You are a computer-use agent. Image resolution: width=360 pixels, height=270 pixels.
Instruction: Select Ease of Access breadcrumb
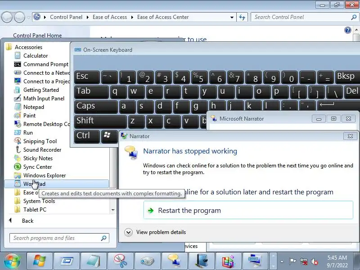pos(110,17)
